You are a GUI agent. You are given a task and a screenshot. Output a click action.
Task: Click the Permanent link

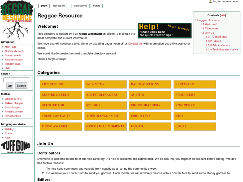13,116
